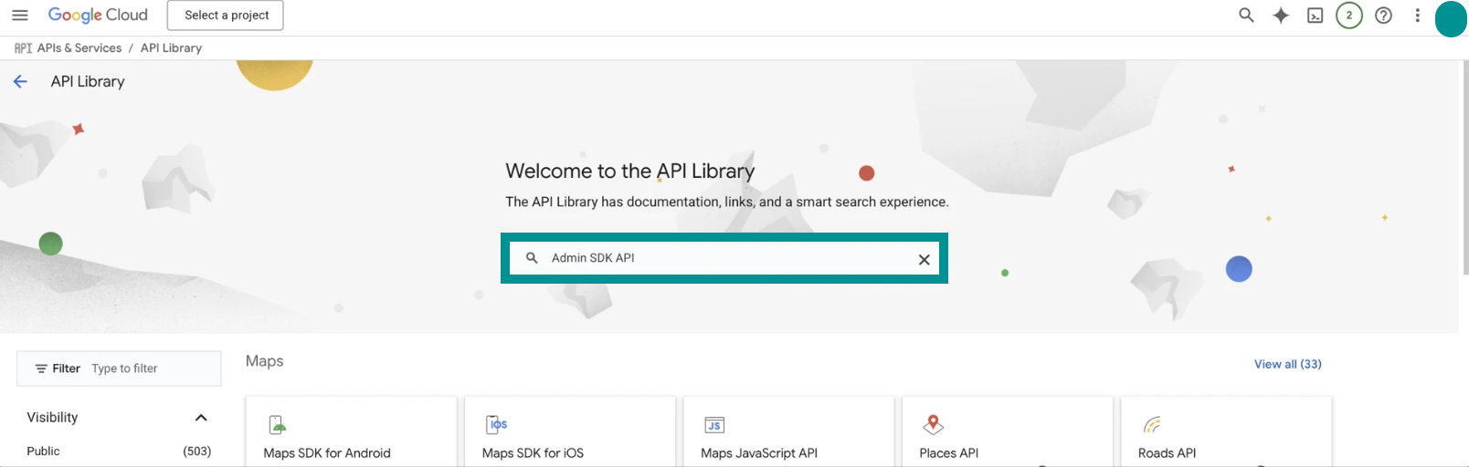
Task: Click the API Library breadcrumb item
Action: pyautogui.click(x=171, y=48)
